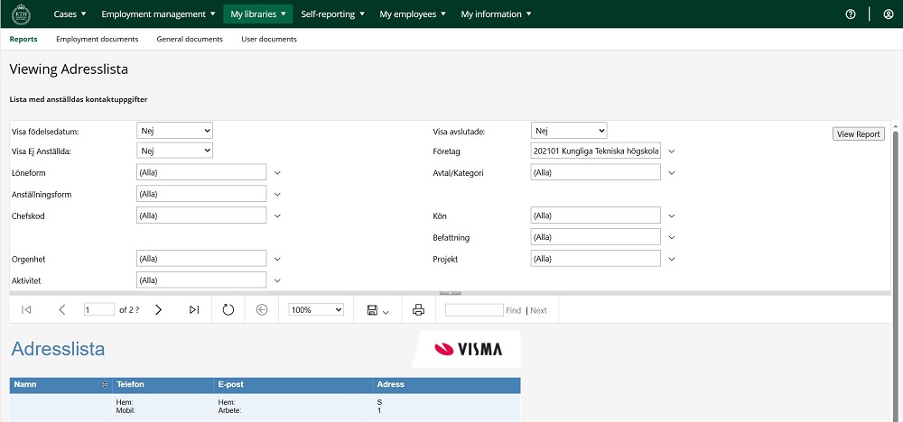Expand the Löneform selection list

coord(278,172)
